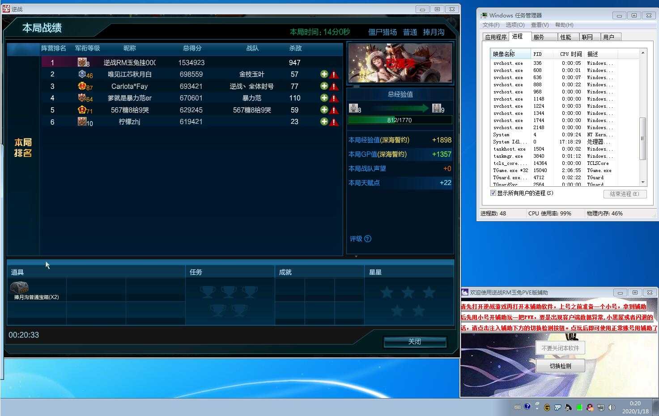Click Task Manager process list vertical scrollbar thumb
Image resolution: width=659 pixels, height=416 pixels.
(x=642, y=139)
